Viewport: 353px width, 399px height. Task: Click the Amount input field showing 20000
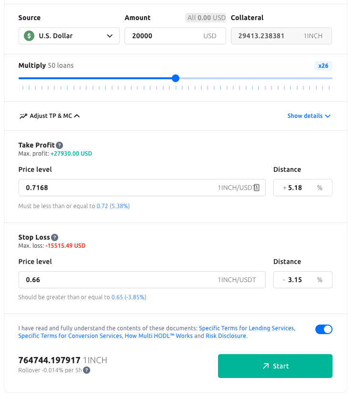click(162, 36)
